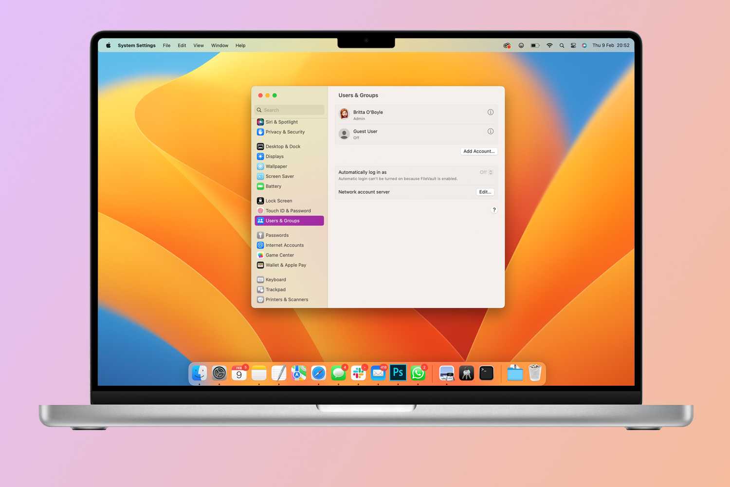Image resolution: width=730 pixels, height=487 pixels.
Task: Select Game Center in the sidebar
Action: coord(279,255)
